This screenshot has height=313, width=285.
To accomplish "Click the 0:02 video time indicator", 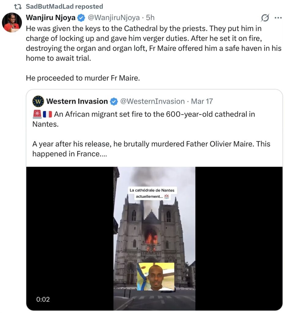I will coord(43,299).
